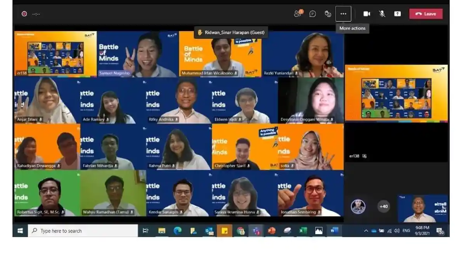This screenshot has height=262, width=466.
Task: Show the +40 overflow participants
Action: tap(384, 206)
